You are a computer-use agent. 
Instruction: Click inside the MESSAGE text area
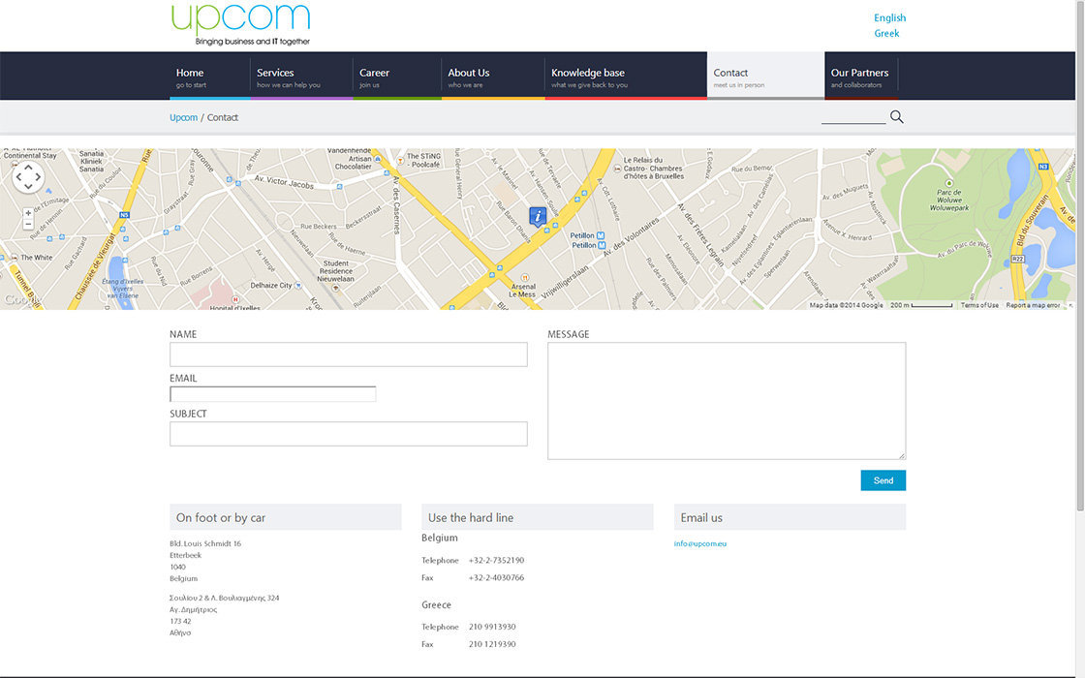pos(726,400)
